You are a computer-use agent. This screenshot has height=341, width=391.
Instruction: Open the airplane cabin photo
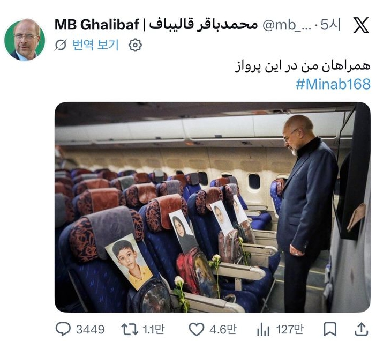213,207
